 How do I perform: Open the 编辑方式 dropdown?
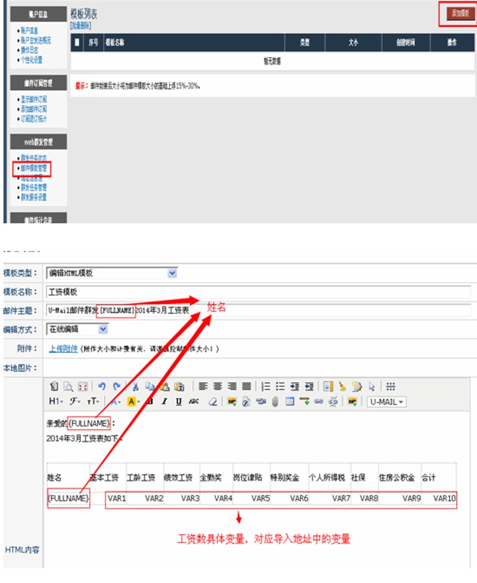pyautogui.click(x=103, y=329)
